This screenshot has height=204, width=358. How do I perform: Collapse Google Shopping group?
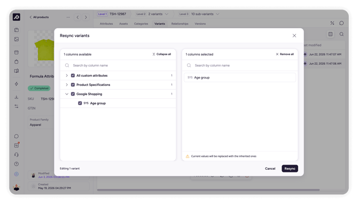67,94
